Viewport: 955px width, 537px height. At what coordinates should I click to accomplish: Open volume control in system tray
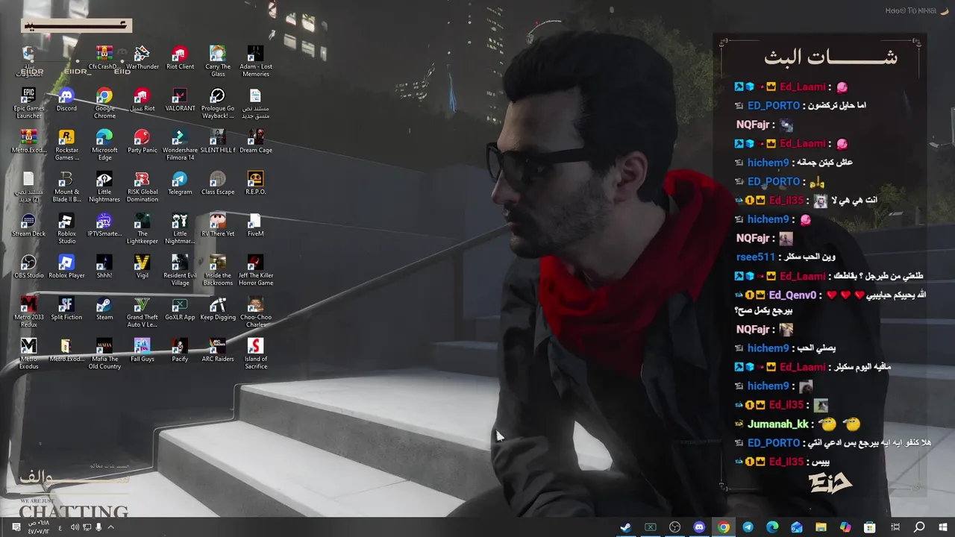pos(75,527)
